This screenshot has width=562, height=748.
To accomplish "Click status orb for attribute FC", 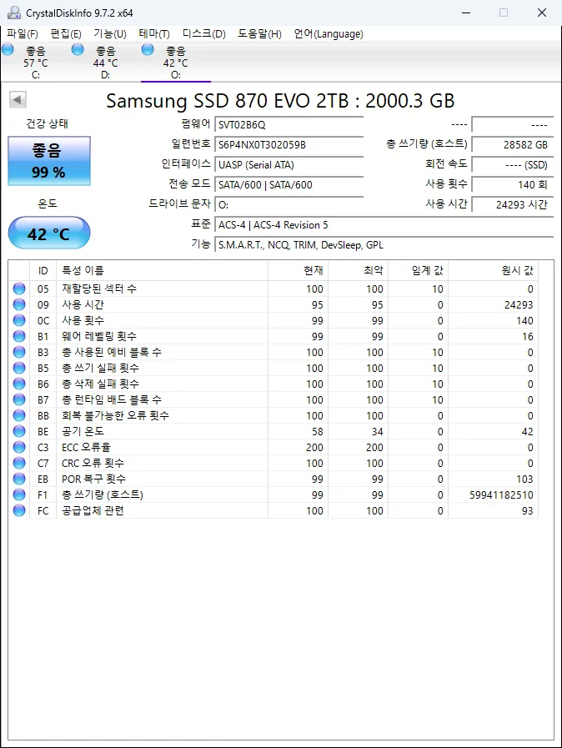I will (19, 510).
